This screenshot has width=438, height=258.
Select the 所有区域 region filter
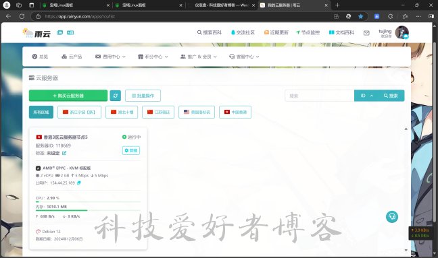pos(41,112)
